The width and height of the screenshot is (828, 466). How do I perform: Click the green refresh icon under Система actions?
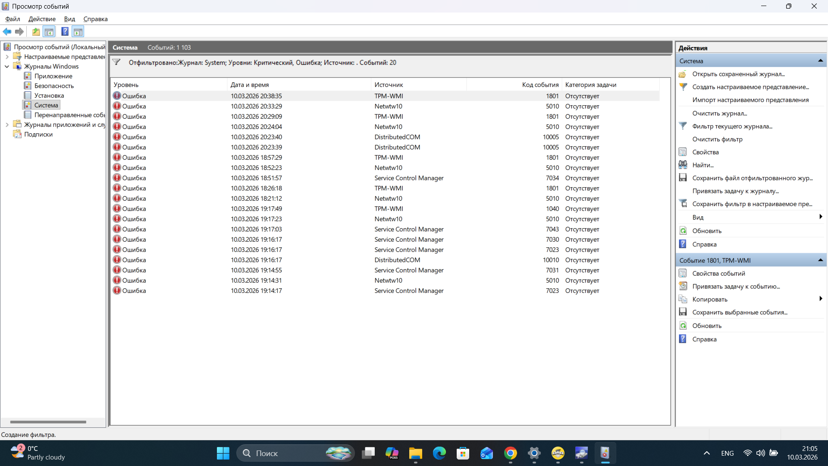click(683, 231)
